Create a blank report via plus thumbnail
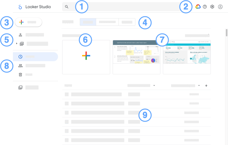 (x=86, y=57)
